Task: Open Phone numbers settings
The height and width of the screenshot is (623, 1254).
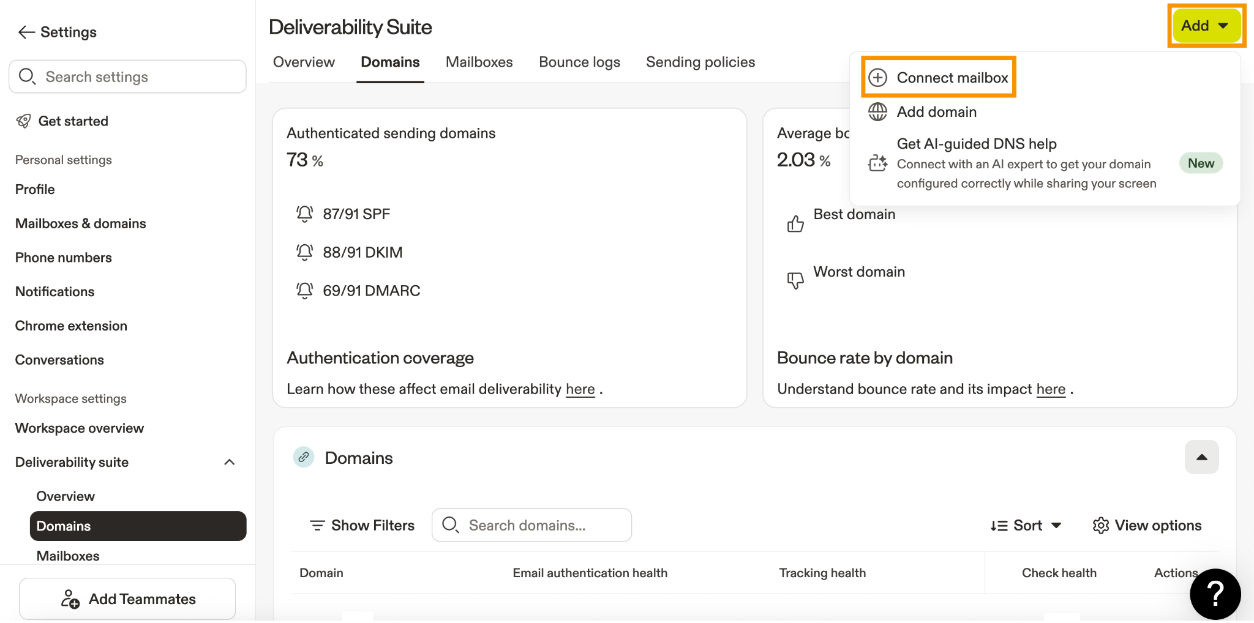Action: 64,258
